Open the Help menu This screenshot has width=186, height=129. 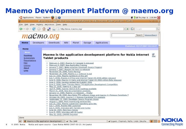[65, 25]
